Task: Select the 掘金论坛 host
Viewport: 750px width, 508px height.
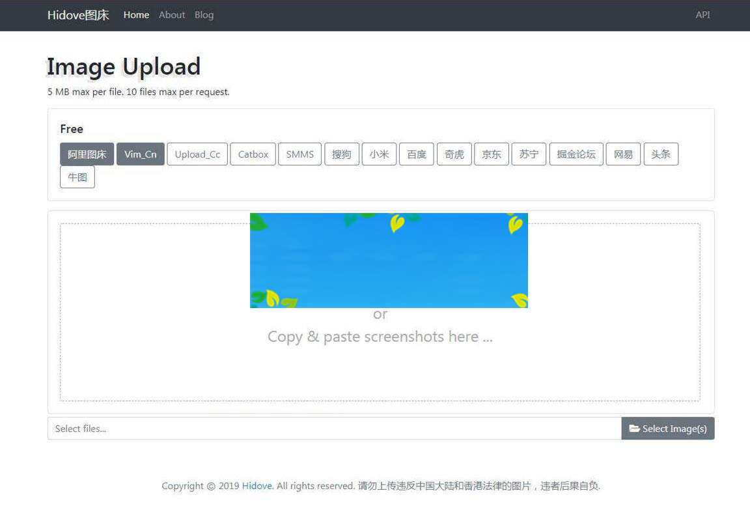Action: [x=576, y=154]
